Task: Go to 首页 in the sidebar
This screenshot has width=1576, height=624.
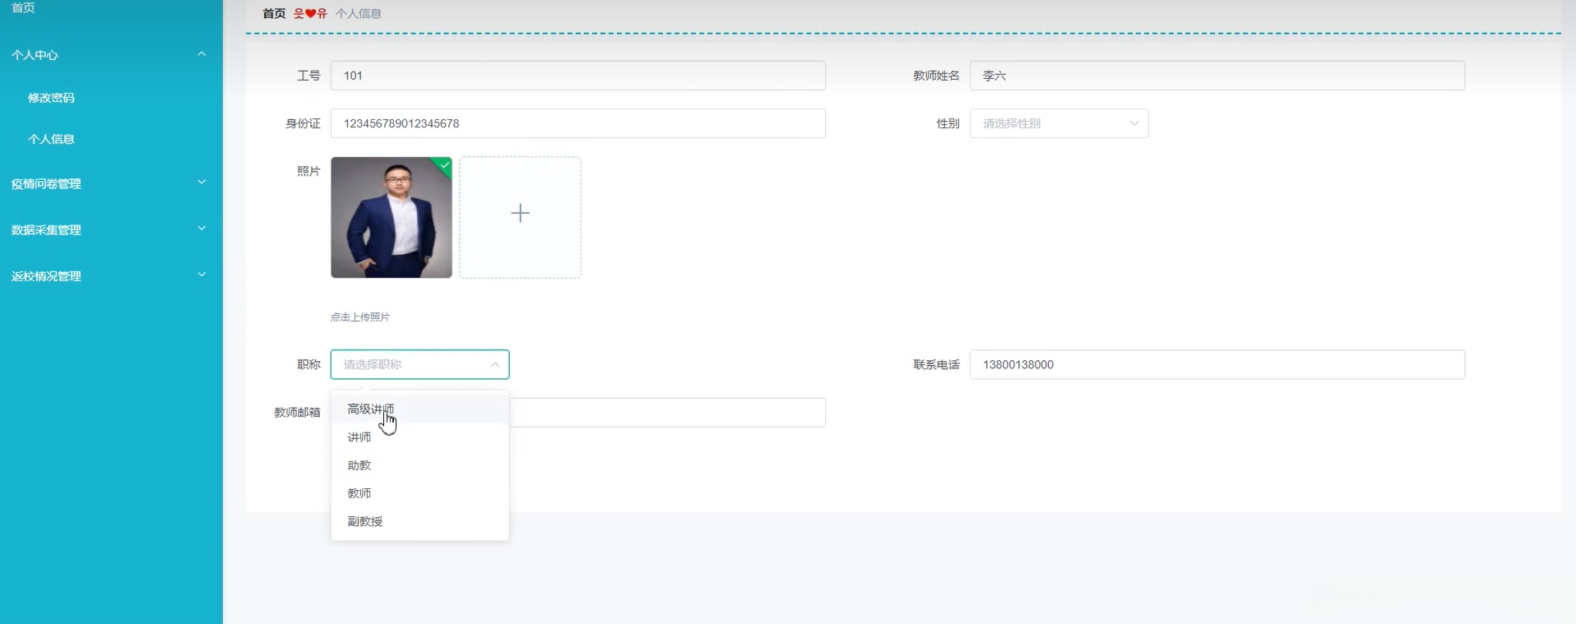Action: coord(23,8)
